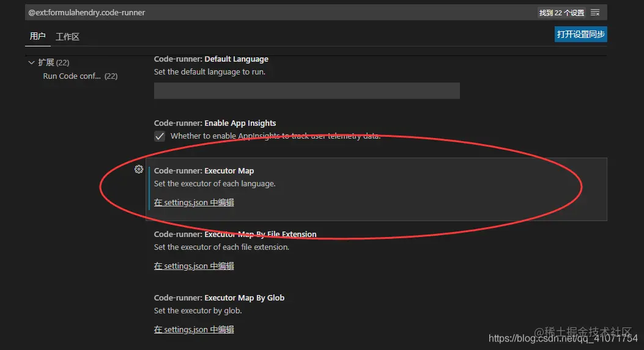This screenshot has width=644, height=350.
Task: Select 'Set the executor of each language.' description
Action: [x=215, y=183]
